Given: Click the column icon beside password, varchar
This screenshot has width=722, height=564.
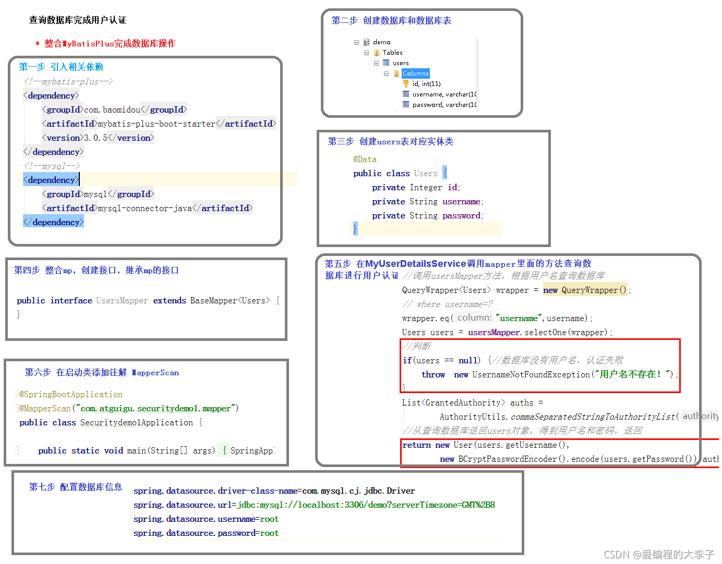Looking at the screenshot, I should 406,105.
